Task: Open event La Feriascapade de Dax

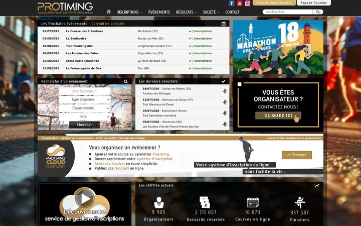Action: click(x=84, y=68)
